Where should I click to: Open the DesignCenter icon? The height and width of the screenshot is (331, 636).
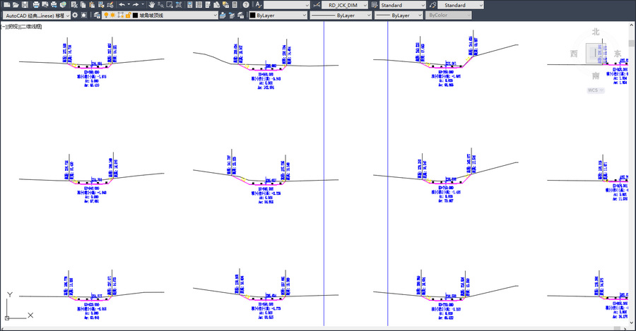point(199,5)
